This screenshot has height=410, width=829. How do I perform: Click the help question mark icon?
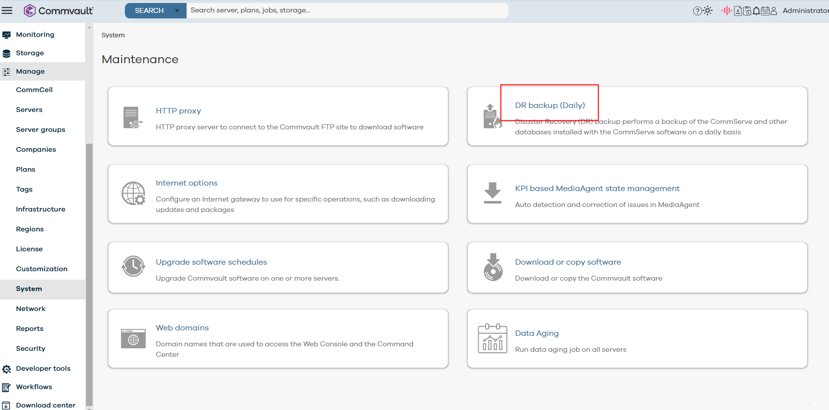click(697, 11)
